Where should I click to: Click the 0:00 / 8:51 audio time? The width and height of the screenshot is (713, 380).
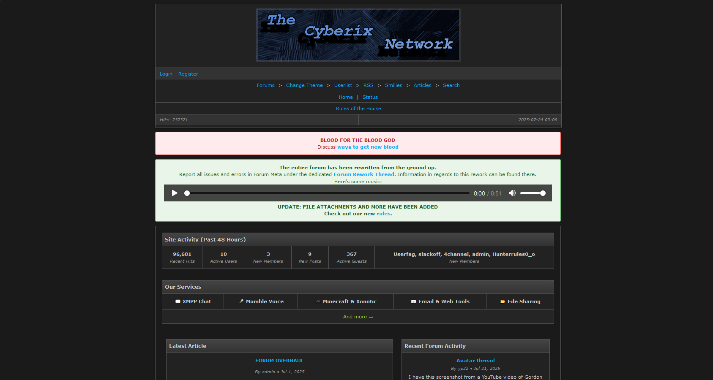pyautogui.click(x=488, y=193)
